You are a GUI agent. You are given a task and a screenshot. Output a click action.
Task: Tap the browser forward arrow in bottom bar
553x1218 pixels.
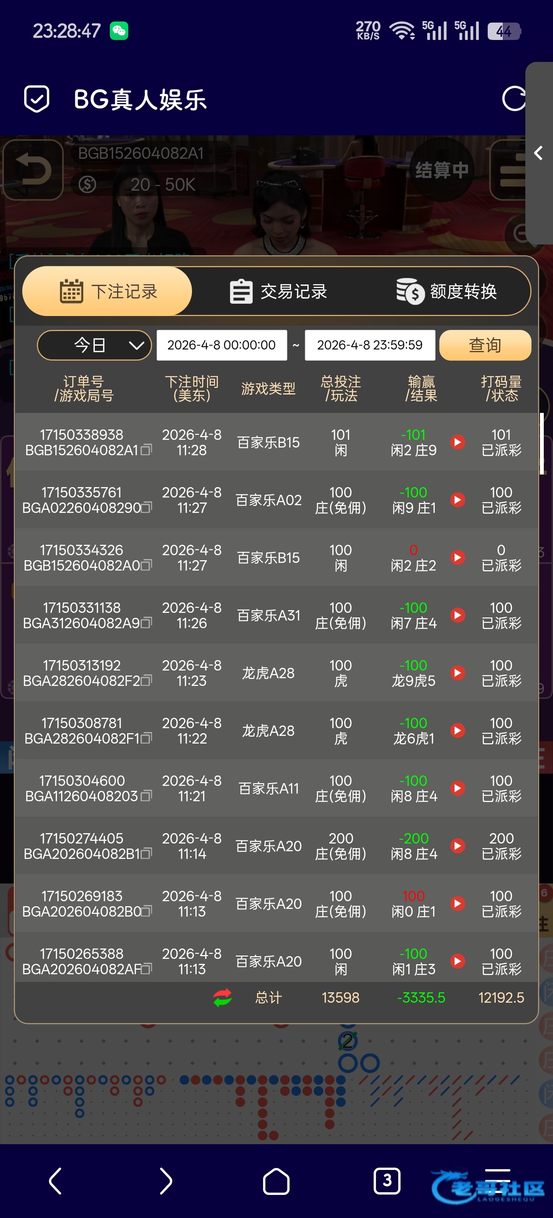click(166, 1181)
